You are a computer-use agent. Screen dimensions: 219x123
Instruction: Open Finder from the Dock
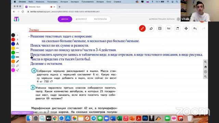29,119
